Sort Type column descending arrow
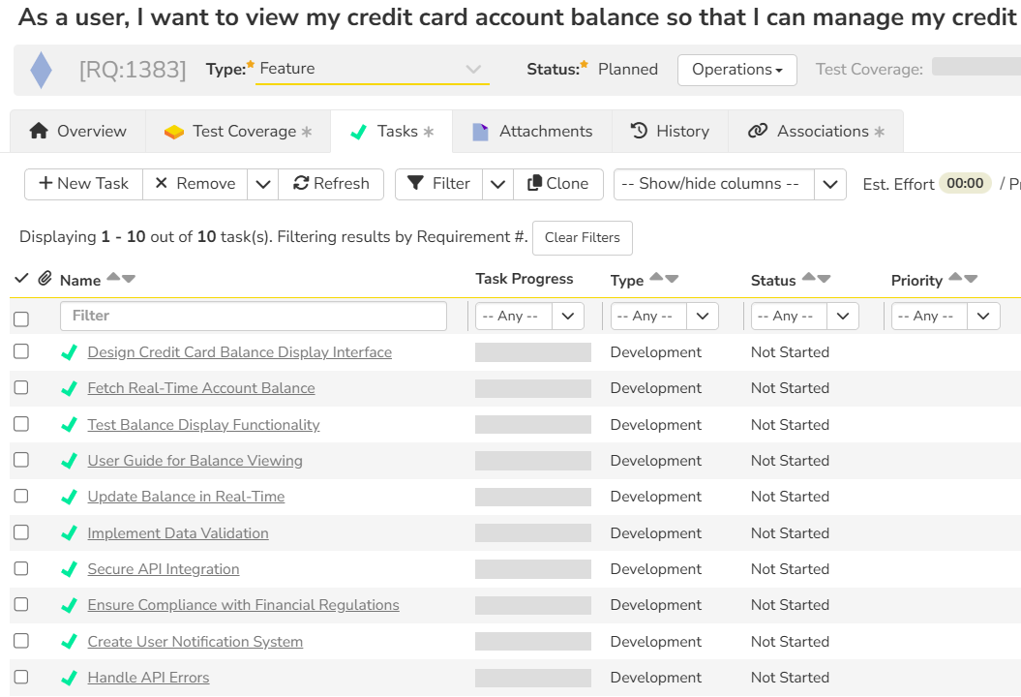The width and height of the screenshot is (1021, 697). (x=672, y=279)
